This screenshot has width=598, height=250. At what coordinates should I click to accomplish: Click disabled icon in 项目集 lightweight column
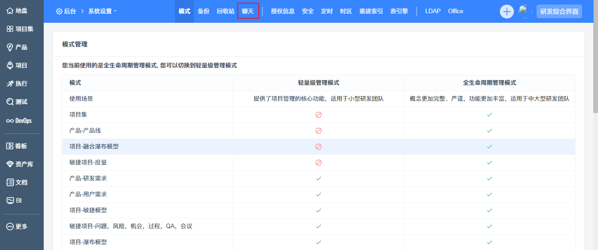click(x=318, y=115)
